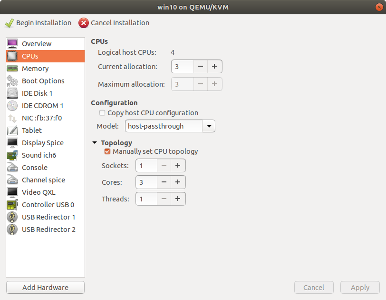Select the IDE CDROM 1 disc icon
Screen dimensions: 386x300
[12, 106]
